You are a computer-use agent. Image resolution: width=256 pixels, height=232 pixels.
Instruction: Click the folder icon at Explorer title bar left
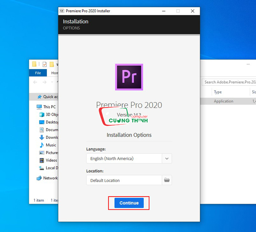pos(34,64)
